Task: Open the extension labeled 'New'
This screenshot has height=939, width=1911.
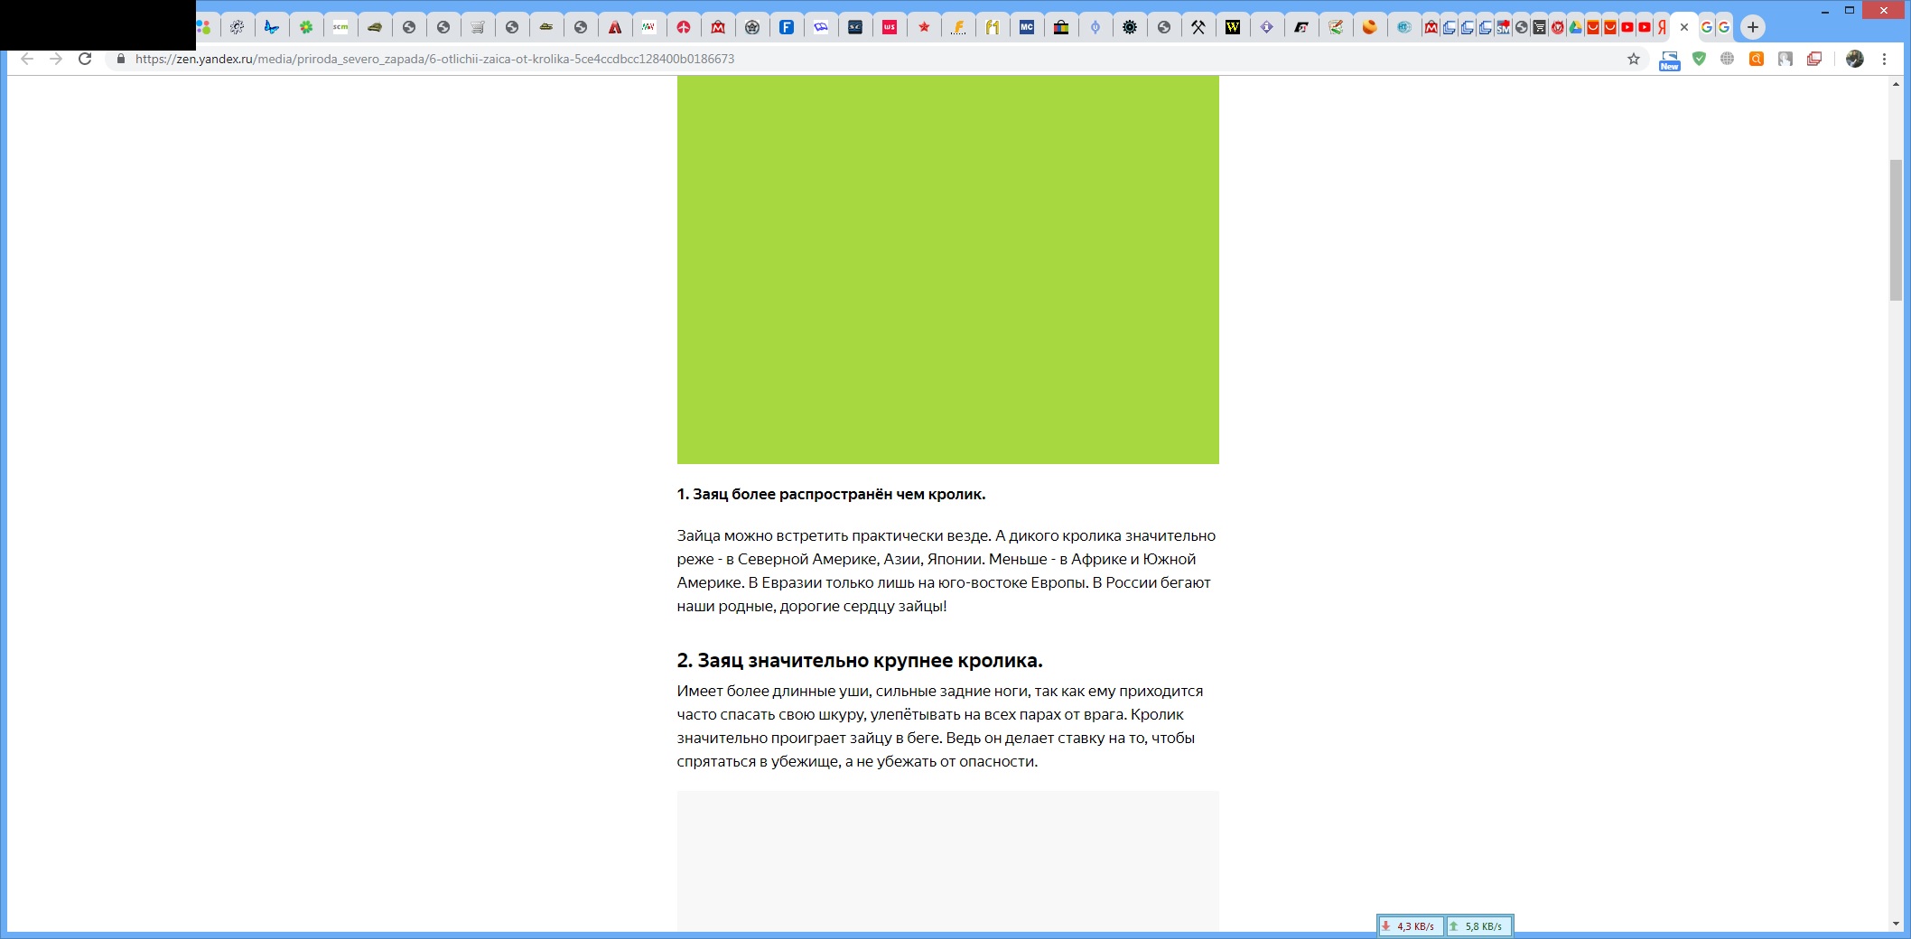Action: (x=1670, y=60)
